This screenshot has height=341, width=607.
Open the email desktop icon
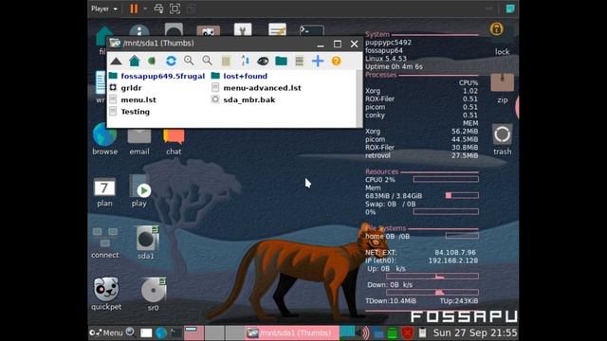point(139,141)
